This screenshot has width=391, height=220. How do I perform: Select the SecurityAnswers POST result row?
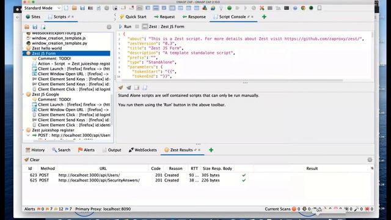point(197,180)
